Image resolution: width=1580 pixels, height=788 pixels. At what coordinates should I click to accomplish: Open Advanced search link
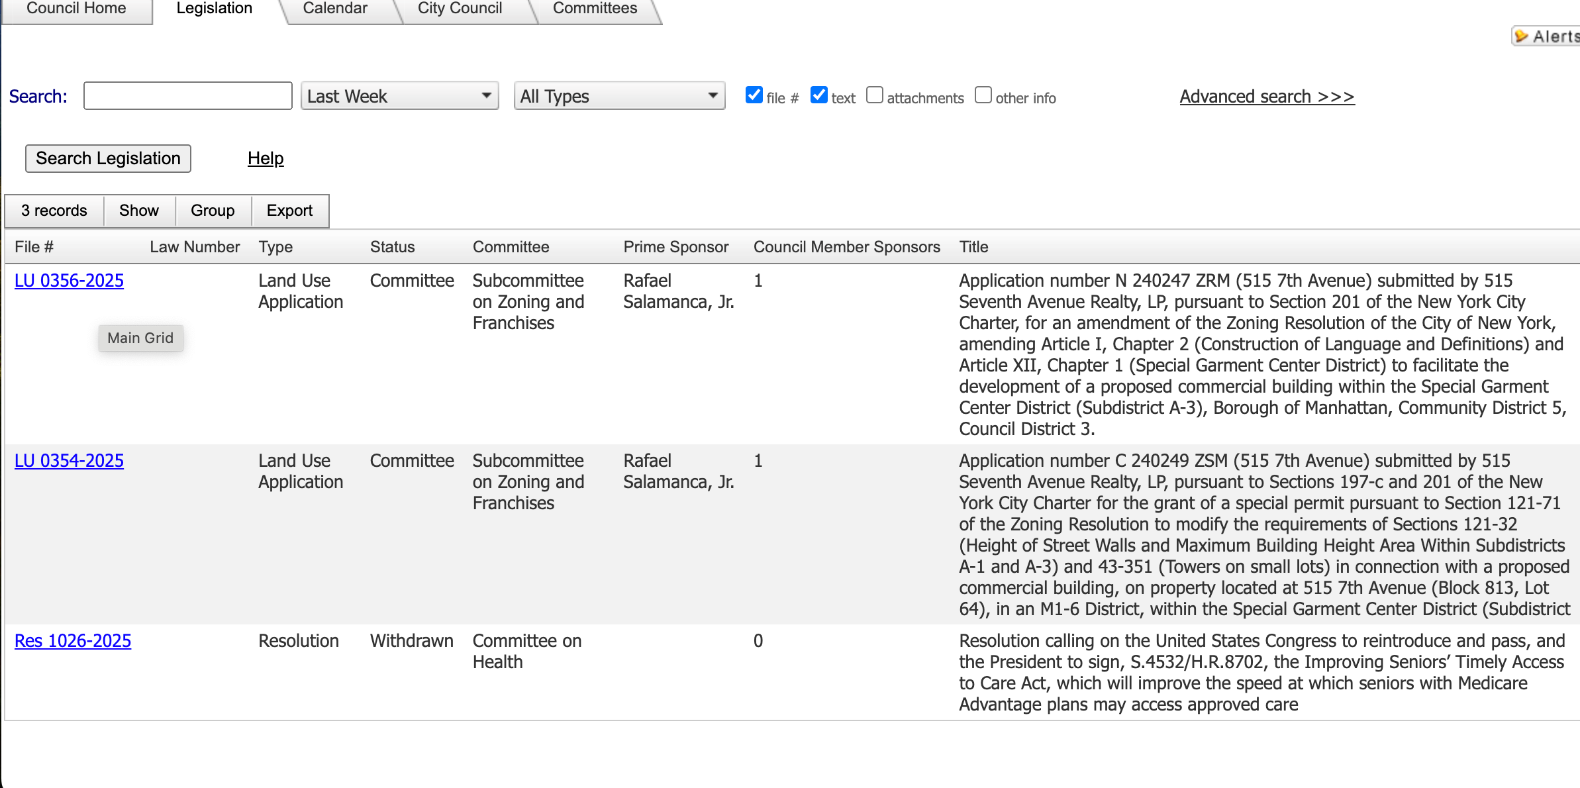(x=1267, y=97)
